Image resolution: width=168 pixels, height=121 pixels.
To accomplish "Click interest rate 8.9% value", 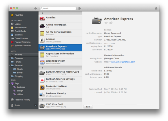I will (x=106, y=77).
